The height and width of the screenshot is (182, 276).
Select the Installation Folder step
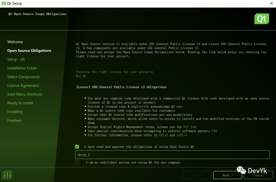pos(22,68)
